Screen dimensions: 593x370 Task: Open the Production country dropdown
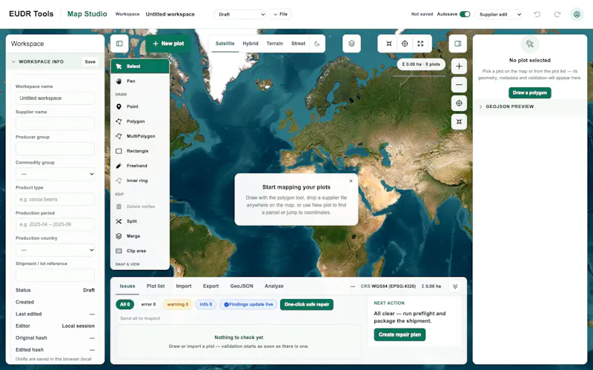[55, 250]
